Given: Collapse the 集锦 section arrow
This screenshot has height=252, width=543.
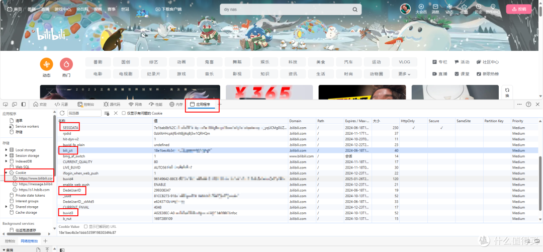Looking at the screenshot, I should [4, 250].
